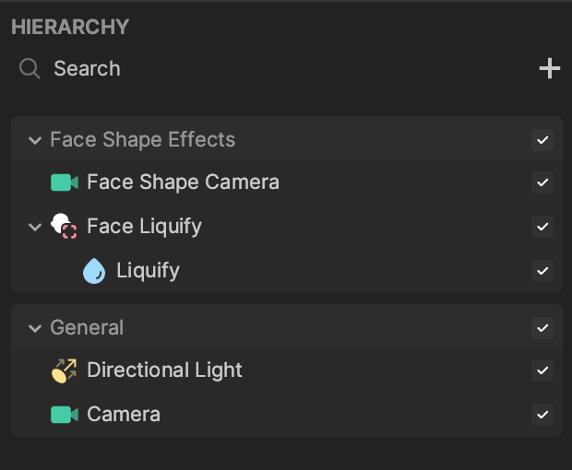
Task: Collapse the General group chevron
Action: point(35,329)
